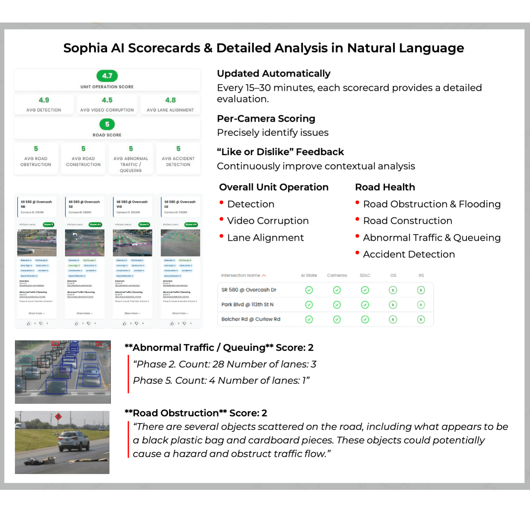
Task: Click the AI State check for SR 580 @ Overcash Dr
Action: [x=309, y=290]
